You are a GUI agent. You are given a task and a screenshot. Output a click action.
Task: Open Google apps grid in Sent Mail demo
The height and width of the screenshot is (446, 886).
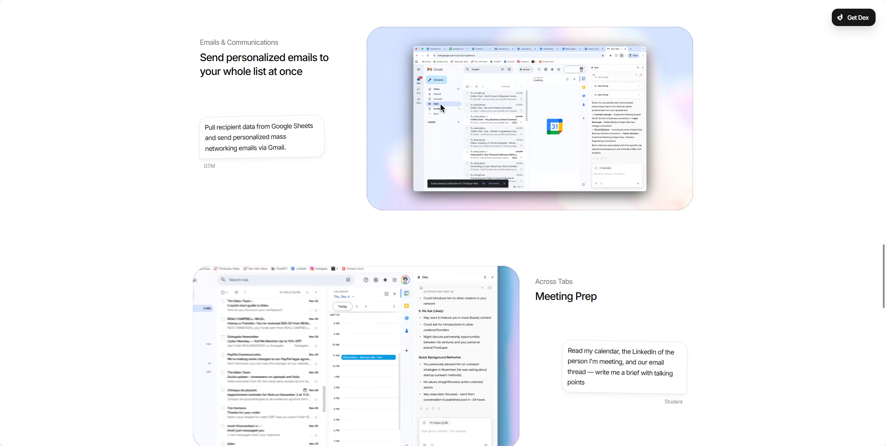(559, 69)
